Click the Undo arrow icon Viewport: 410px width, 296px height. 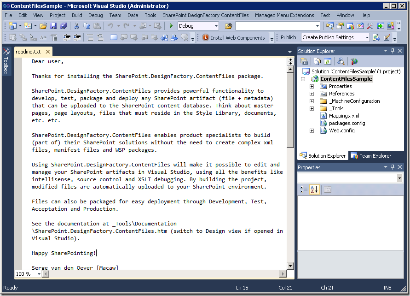110,26
